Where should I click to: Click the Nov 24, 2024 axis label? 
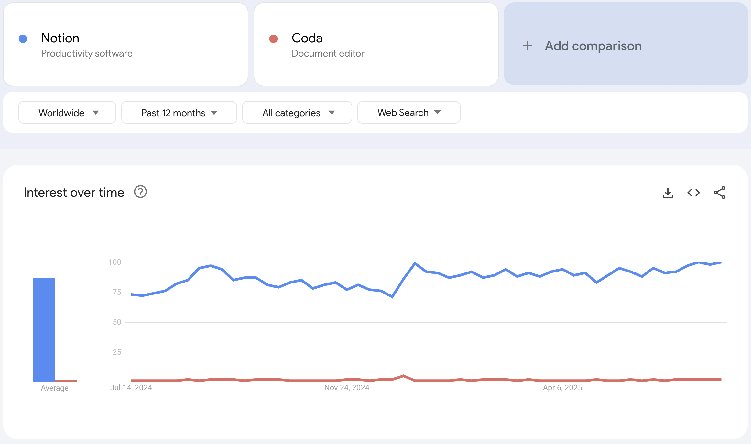[347, 388]
